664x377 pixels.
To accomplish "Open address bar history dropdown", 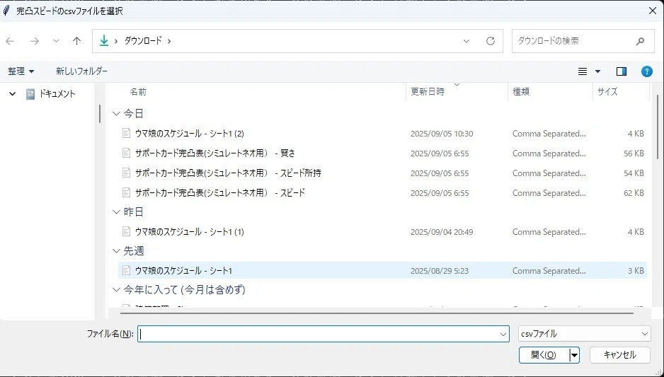I will click(x=466, y=41).
